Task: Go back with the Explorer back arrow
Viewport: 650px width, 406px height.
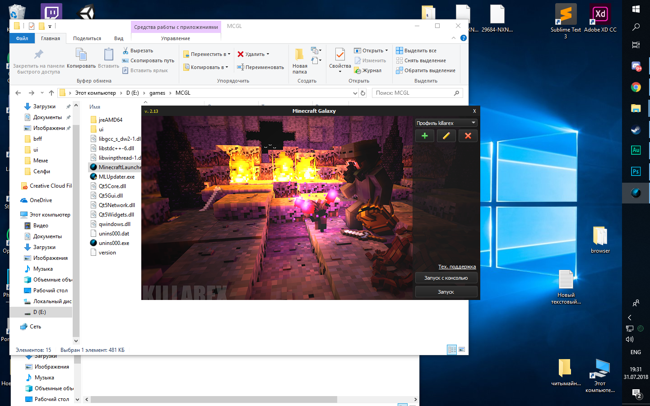Action: click(x=18, y=93)
